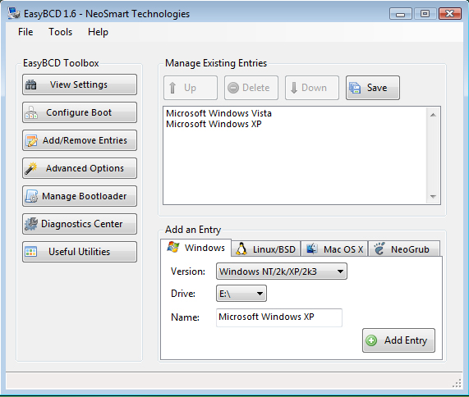Open the Tools menu
The width and height of the screenshot is (469, 397).
tap(61, 32)
